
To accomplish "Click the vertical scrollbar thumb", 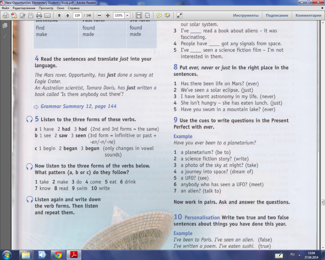I will point(323,202).
